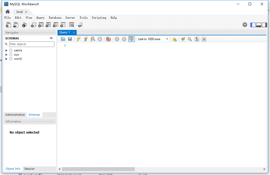This screenshot has height=175, width=270.
Task: Switch to the Object Info tab
Action: 13,169
